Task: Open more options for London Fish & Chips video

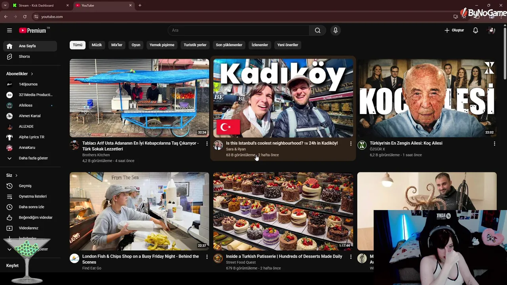Action: tap(207, 257)
